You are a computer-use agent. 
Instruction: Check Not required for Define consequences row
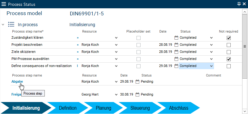click(x=229, y=66)
